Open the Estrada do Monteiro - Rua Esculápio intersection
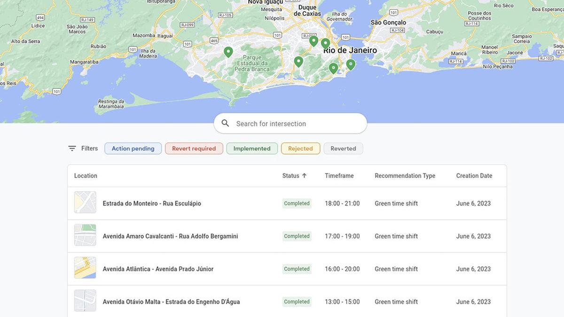Image resolution: width=564 pixels, height=317 pixels. tap(152, 203)
